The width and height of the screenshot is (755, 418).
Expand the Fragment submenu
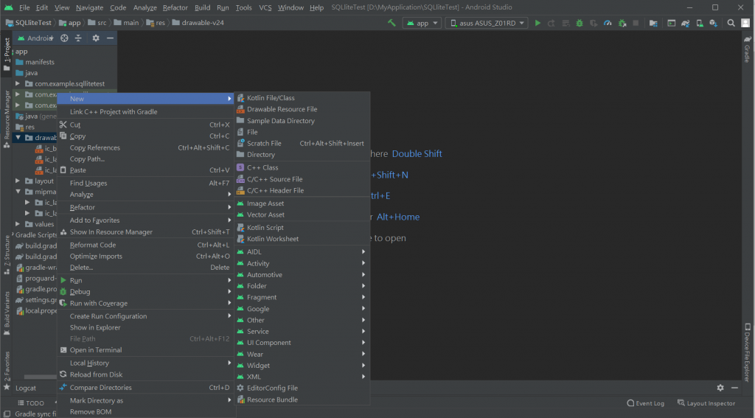pyautogui.click(x=302, y=297)
